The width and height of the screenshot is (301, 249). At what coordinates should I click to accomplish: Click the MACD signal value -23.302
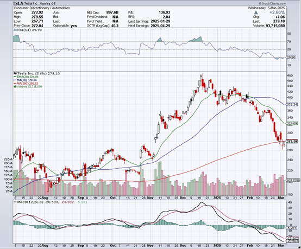point(67,202)
